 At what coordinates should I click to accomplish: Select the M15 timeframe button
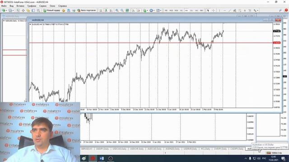coord(171,10)
